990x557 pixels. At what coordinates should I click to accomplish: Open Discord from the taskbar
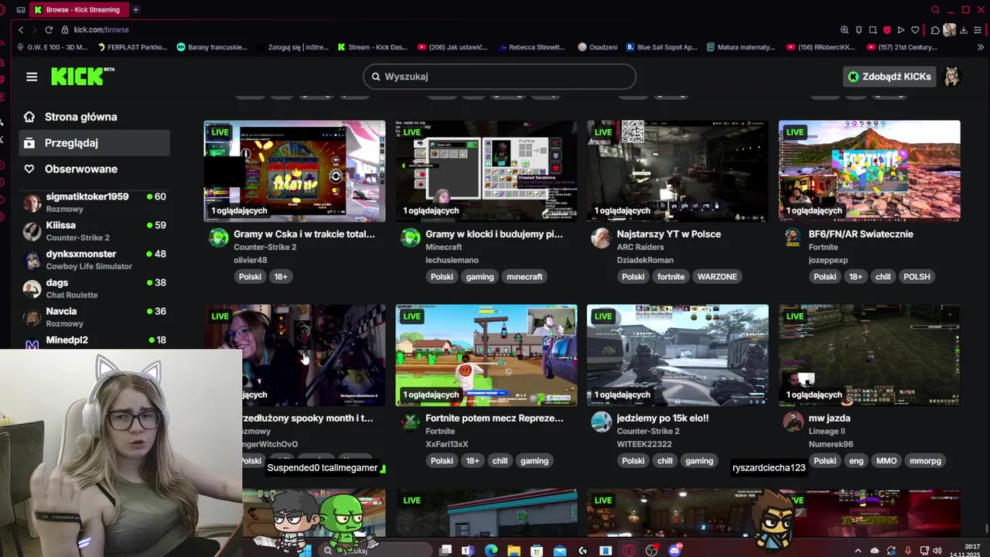pyautogui.click(x=674, y=550)
